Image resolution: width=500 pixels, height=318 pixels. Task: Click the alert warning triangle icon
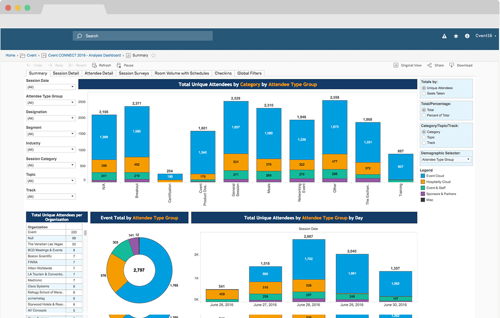click(x=444, y=36)
